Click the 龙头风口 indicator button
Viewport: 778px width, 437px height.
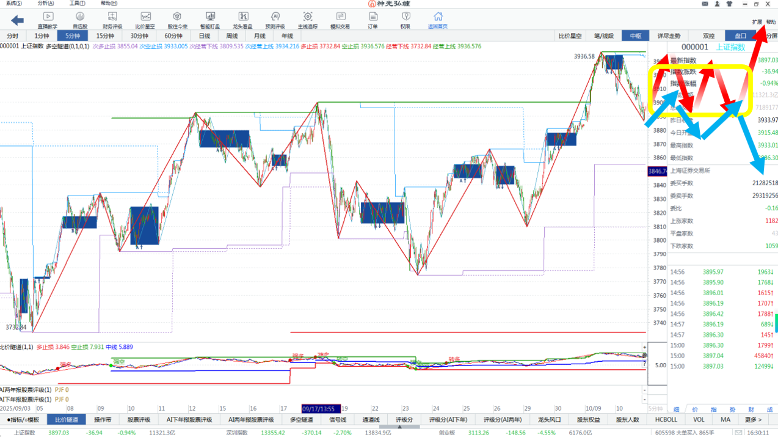[x=549, y=420]
